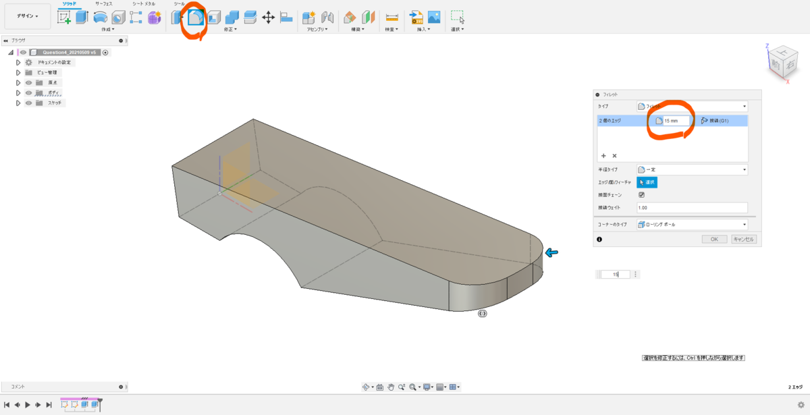
Task: Toggle visibility of Question4_20210509 v5 root
Action: coord(22,53)
